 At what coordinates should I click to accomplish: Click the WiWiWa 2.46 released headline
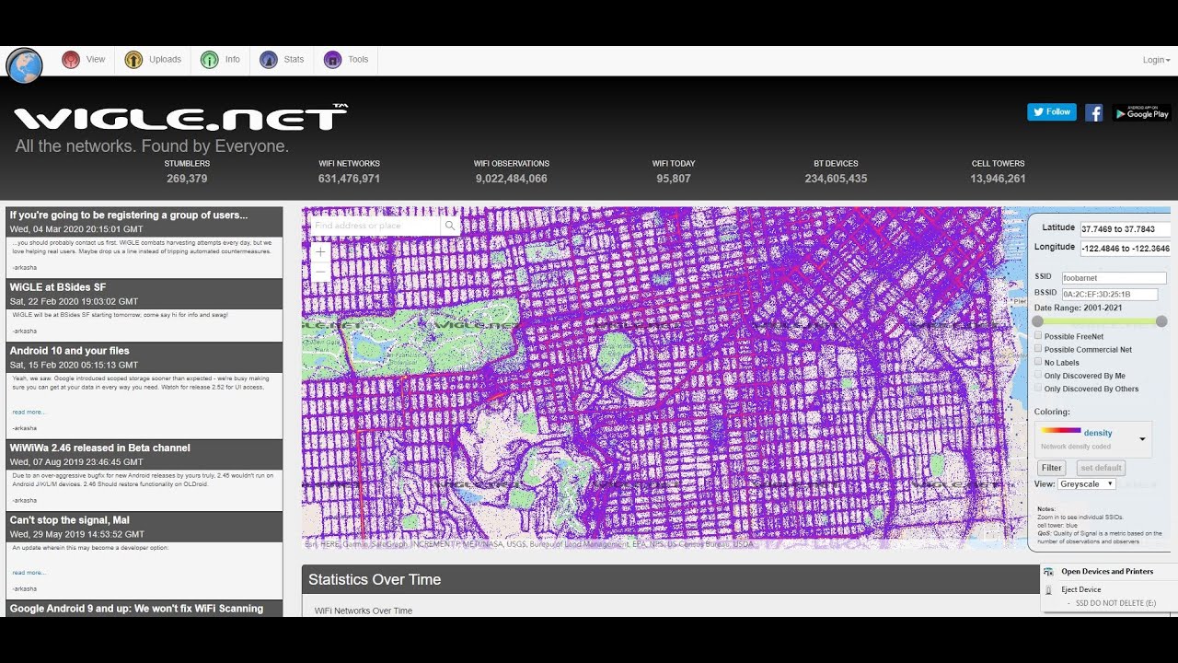(99, 448)
